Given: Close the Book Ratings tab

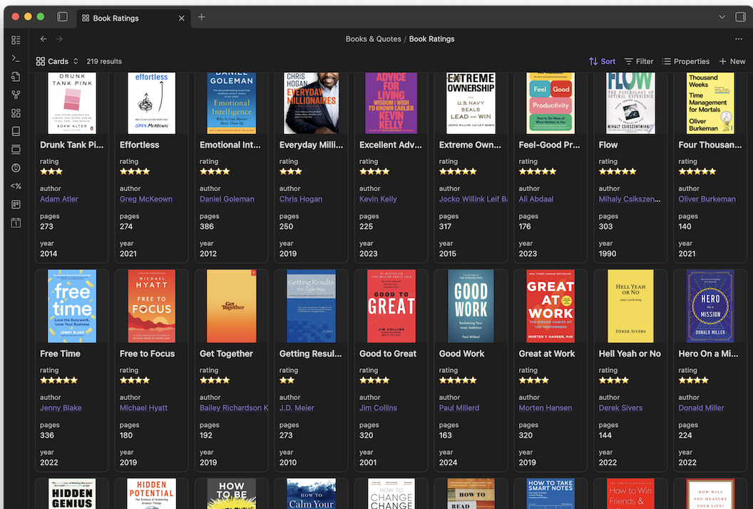Looking at the screenshot, I should click(182, 19).
